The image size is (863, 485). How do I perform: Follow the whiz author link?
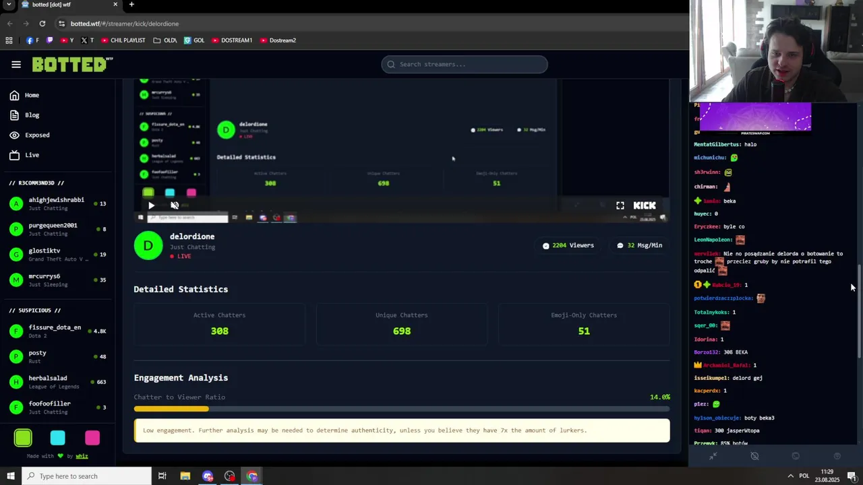(x=82, y=456)
